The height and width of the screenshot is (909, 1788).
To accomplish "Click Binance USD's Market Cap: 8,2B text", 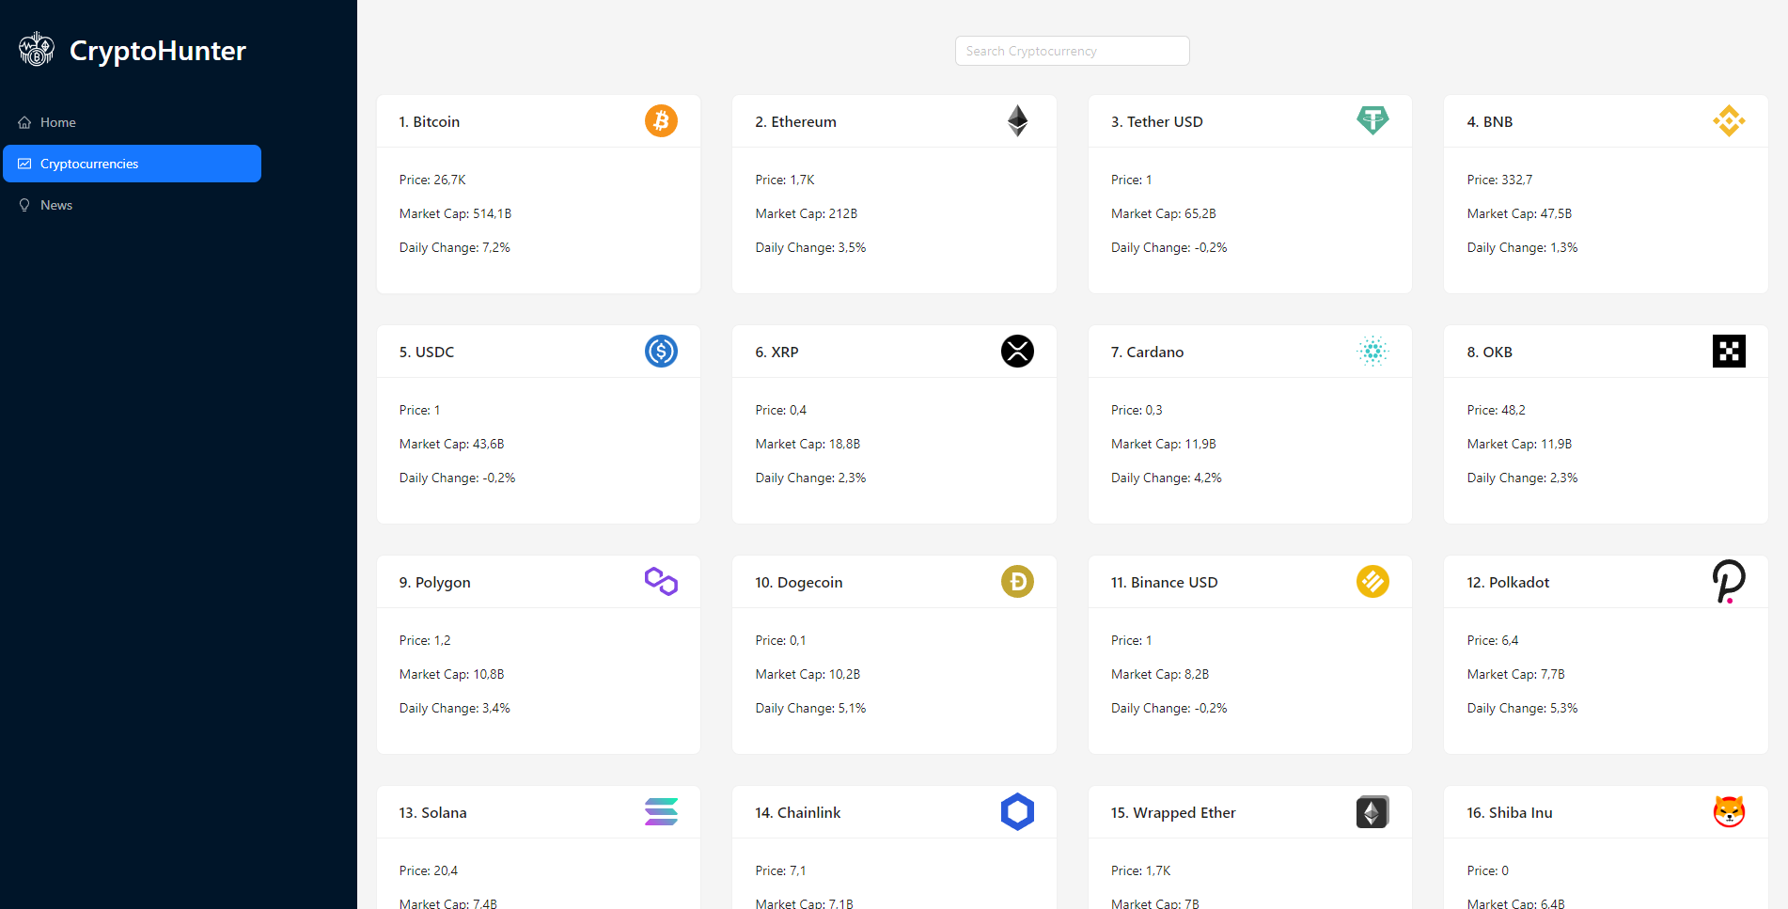I will (x=1160, y=674).
